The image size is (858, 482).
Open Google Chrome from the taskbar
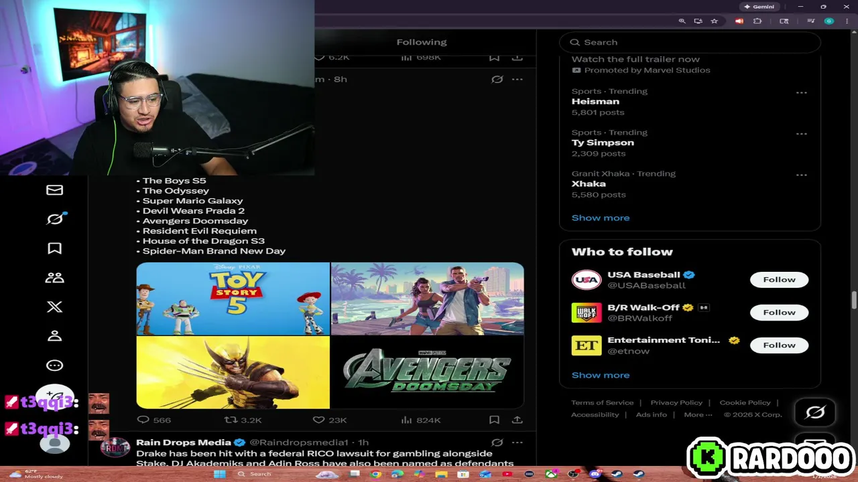(x=375, y=474)
